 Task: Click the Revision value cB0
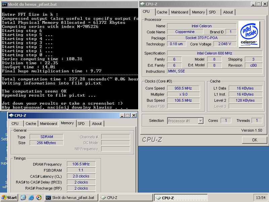click(x=254, y=65)
